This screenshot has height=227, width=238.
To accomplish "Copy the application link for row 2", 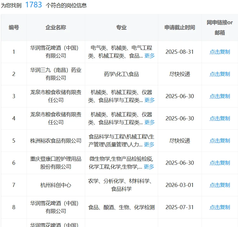I will point(220,74).
